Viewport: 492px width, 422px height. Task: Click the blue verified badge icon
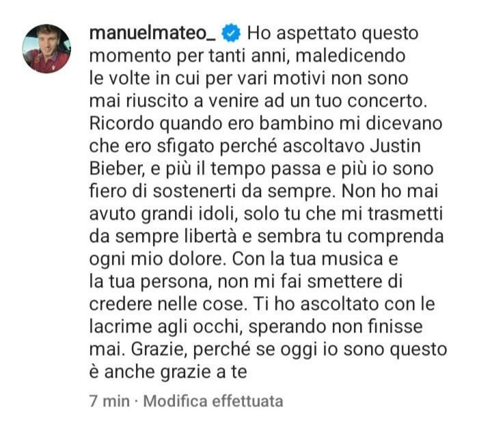[x=231, y=34]
